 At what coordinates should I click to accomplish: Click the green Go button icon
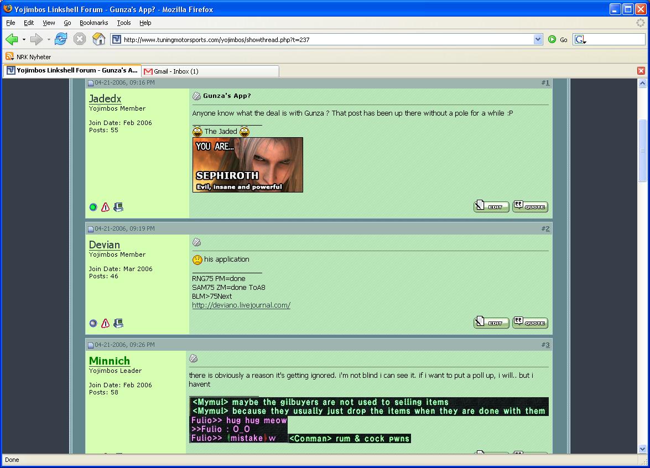[552, 39]
